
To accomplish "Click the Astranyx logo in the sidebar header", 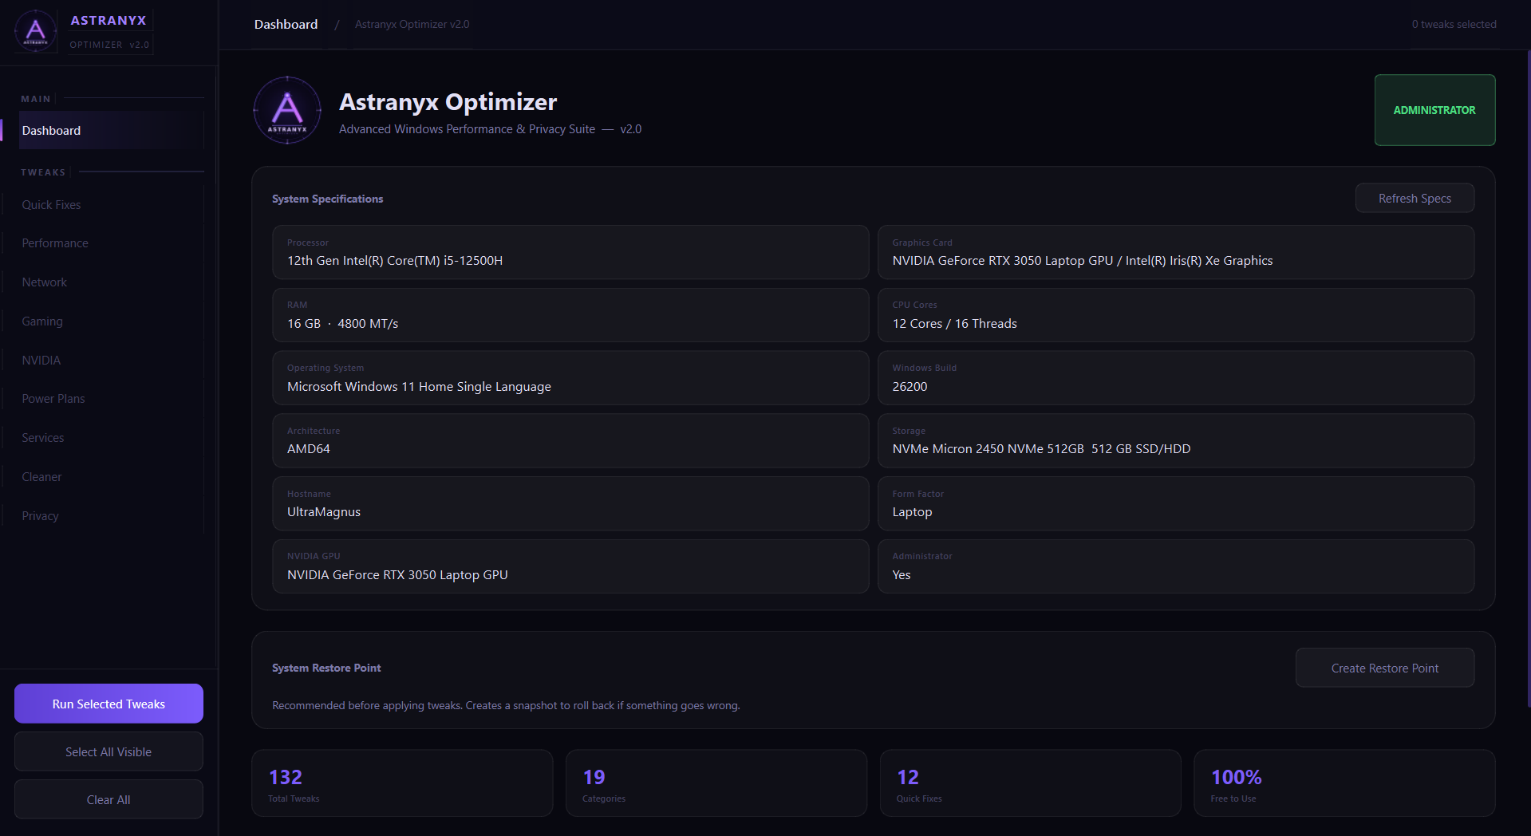I will 35,31.
